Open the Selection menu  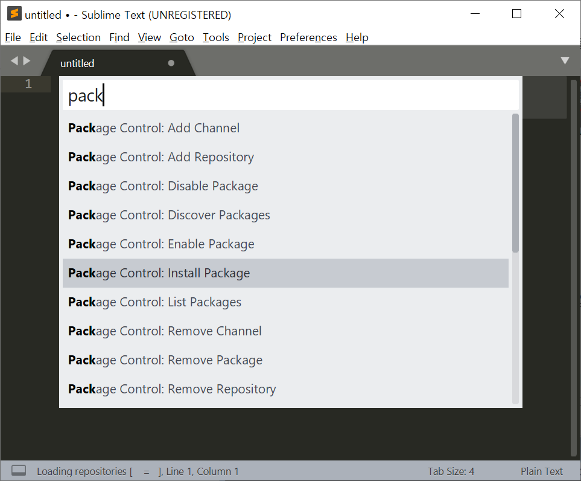pyautogui.click(x=78, y=37)
